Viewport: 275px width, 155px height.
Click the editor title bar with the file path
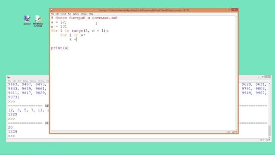tap(144, 10)
